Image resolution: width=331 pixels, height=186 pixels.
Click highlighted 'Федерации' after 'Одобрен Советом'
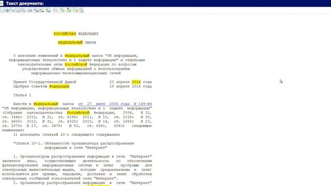click(59, 86)
